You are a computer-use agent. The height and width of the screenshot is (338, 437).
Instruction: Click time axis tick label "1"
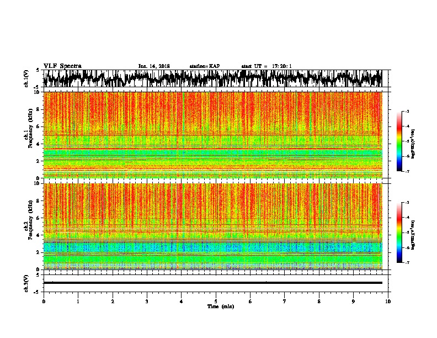click(78, 302)
